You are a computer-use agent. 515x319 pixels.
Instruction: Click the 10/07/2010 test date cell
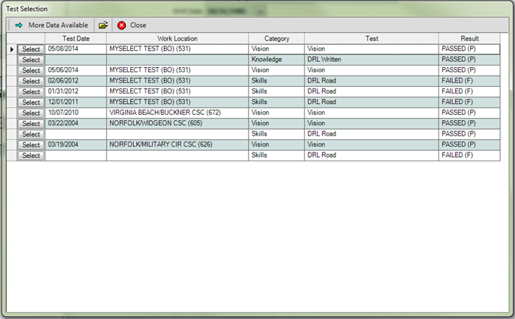[x=76, y=113]
